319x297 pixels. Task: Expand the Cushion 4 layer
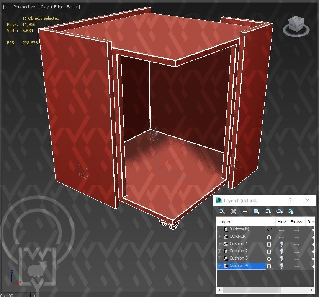tap(219, 266)
